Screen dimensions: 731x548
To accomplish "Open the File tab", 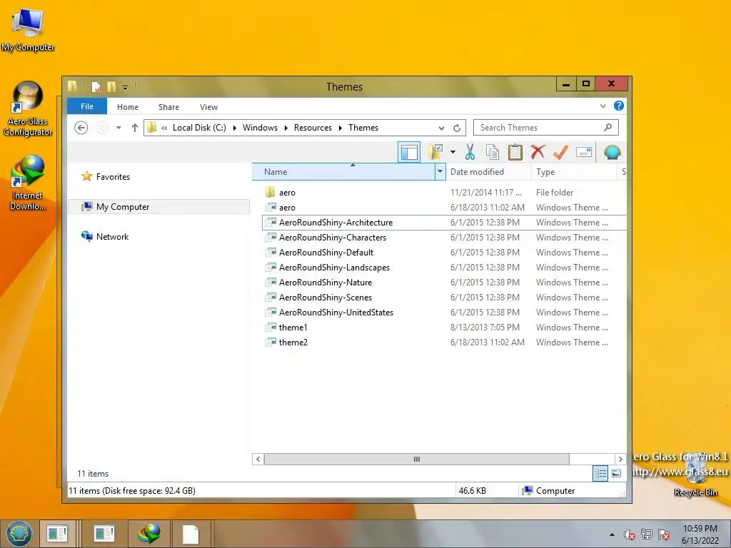I will [x=87, y=106].
